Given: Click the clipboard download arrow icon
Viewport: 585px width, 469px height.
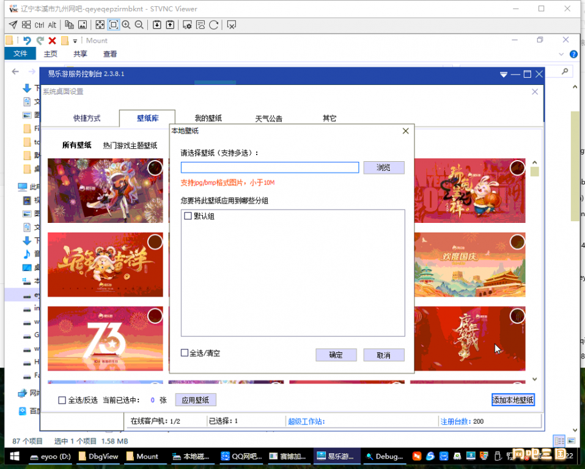Looking at the screenshot, I should pyautogui.click(x=157, y=25).
